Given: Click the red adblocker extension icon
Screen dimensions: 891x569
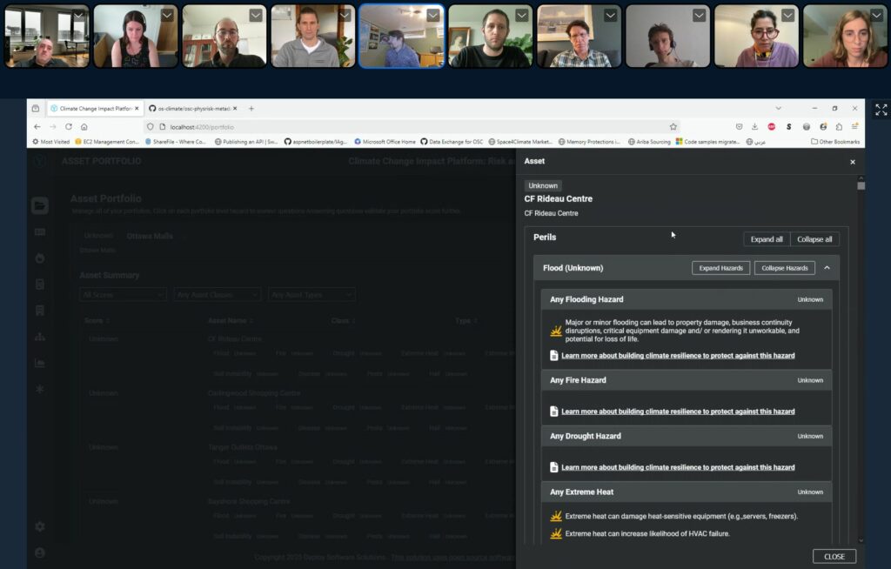Looking at the screenshot, I should click(x=771, y=127).
